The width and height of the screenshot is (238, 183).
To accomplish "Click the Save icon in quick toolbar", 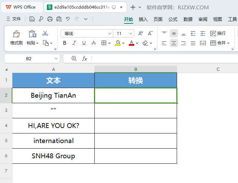I will click(32, 19).
